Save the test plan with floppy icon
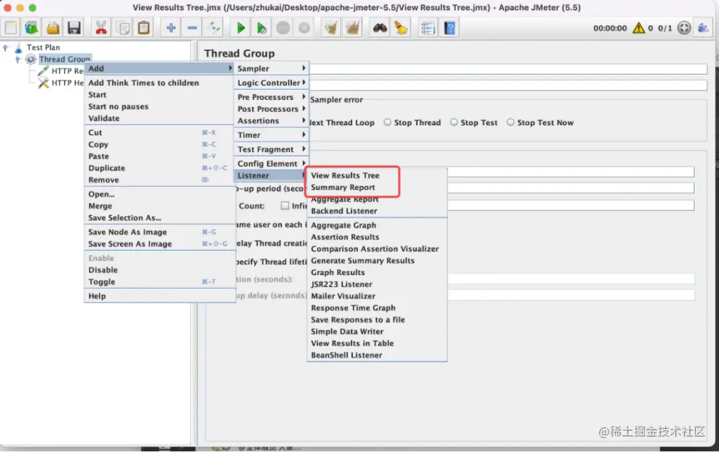Image resolution: width=719 pixels, height=452 pixels. coord(74,28)
